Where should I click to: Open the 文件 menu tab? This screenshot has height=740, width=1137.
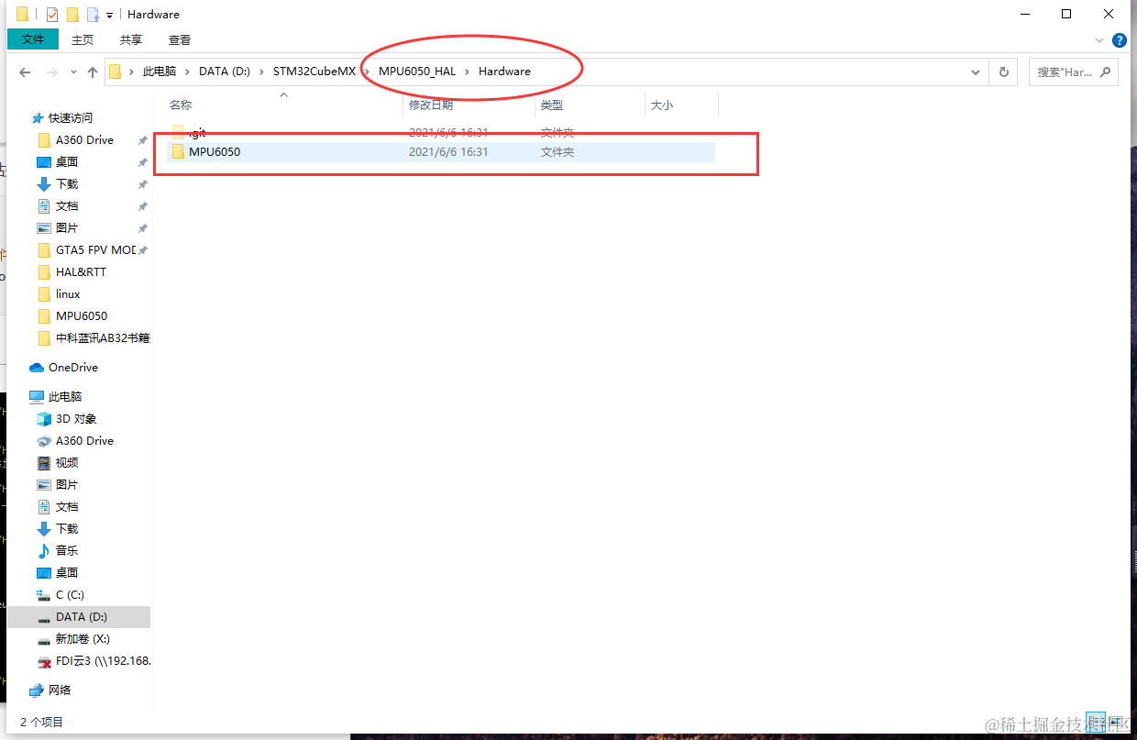pos(33,39)
